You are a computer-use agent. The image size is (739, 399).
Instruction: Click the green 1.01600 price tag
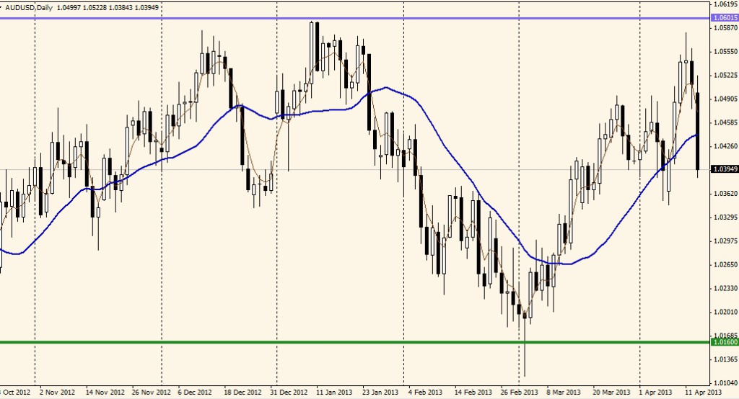pyautogui.click(x=724, y=343)
